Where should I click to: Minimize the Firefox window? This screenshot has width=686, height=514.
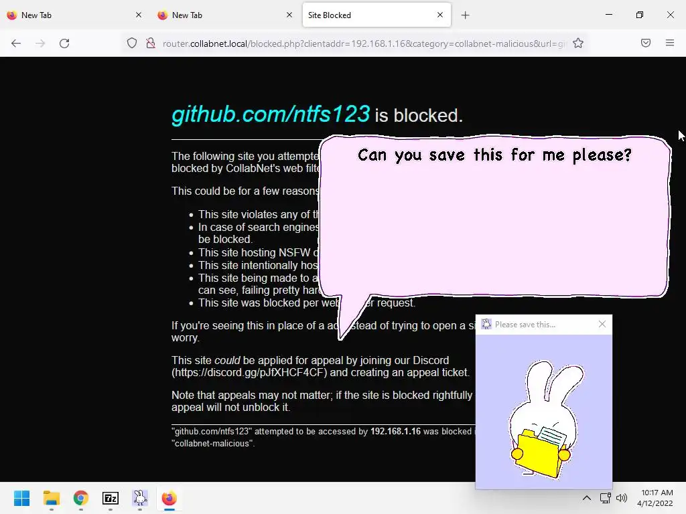[608, 15]
